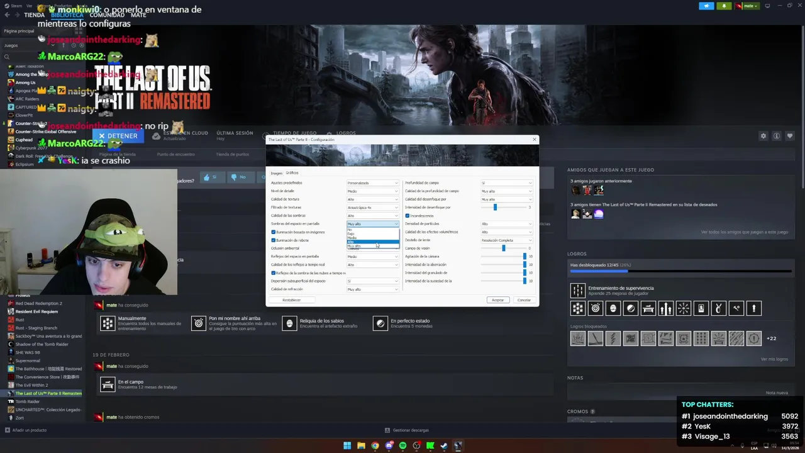Open the mate account dropdown in Steam
The width and height of the screenshot is (805, 453).
(x=747, y=6)
